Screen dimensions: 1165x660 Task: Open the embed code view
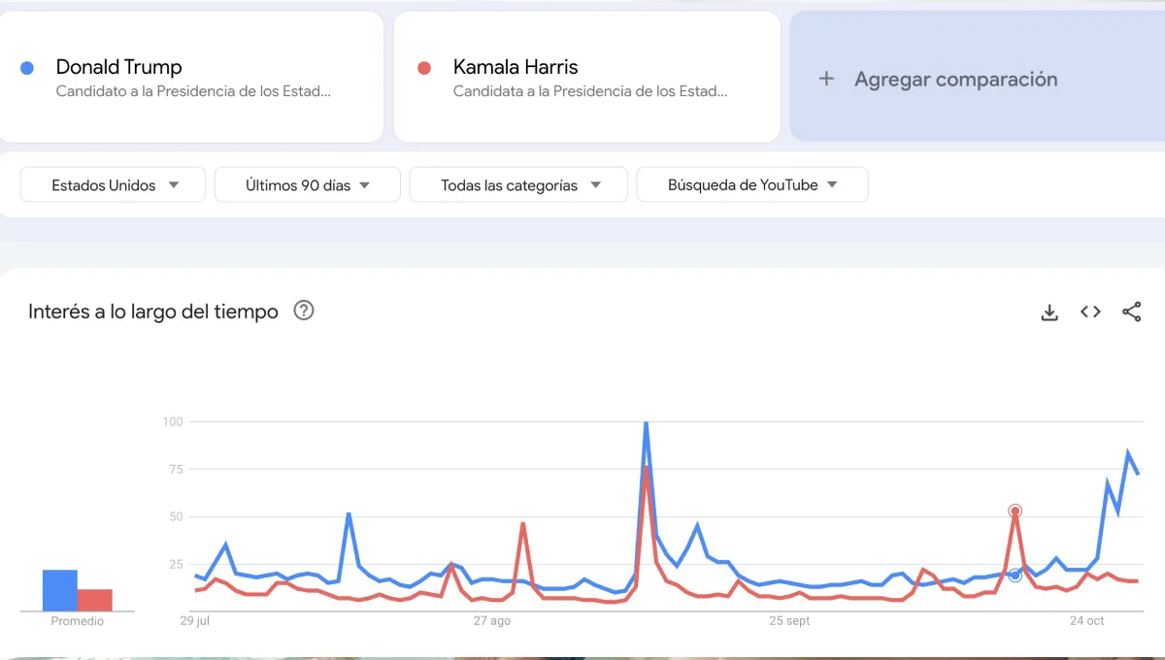point(1089,312)
